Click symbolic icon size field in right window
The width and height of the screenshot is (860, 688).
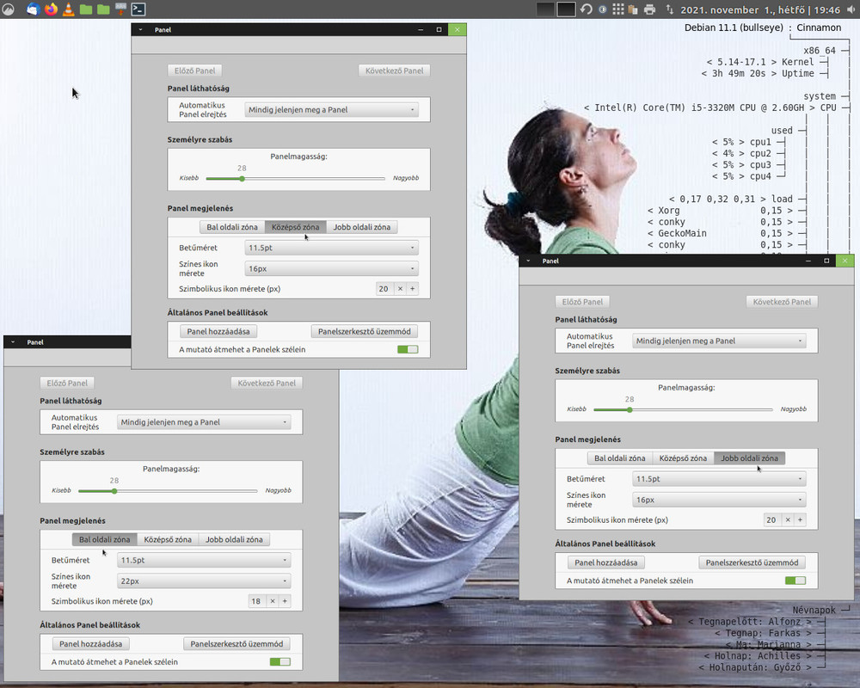(x=773, y=519)
